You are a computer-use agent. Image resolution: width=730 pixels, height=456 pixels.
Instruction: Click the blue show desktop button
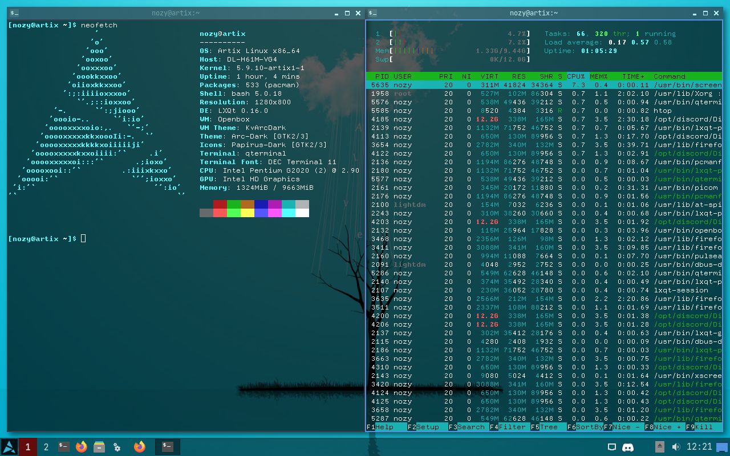(723, 447)
